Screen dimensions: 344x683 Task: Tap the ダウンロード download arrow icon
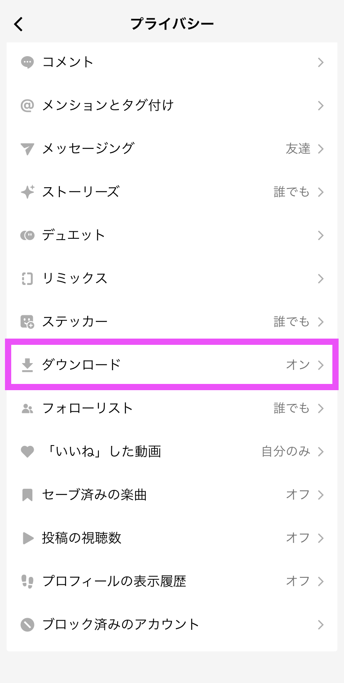coord(27,365)
